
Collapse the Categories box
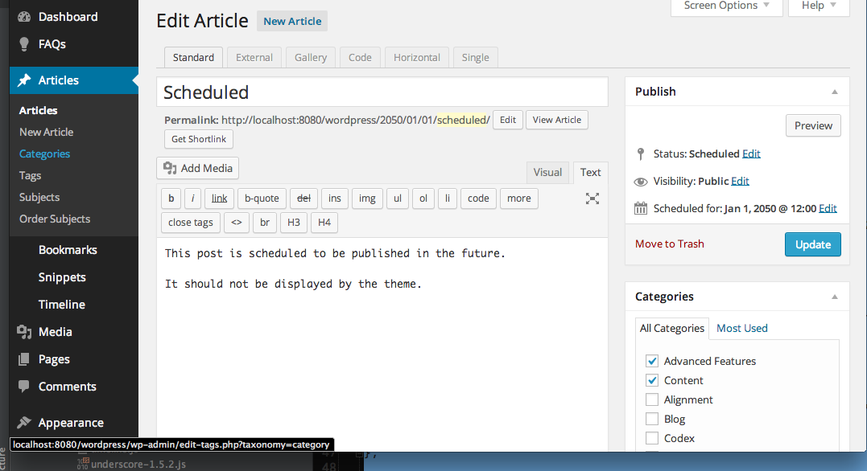[835, 297]
